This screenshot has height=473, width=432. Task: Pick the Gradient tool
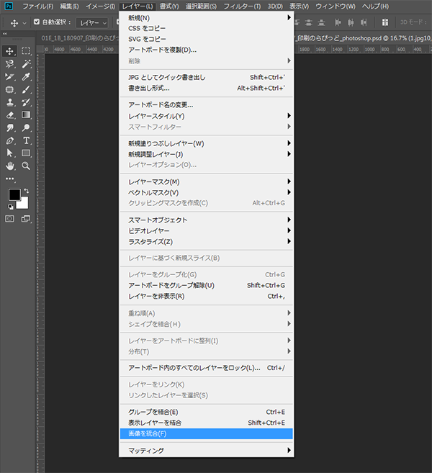click(26, 114)
